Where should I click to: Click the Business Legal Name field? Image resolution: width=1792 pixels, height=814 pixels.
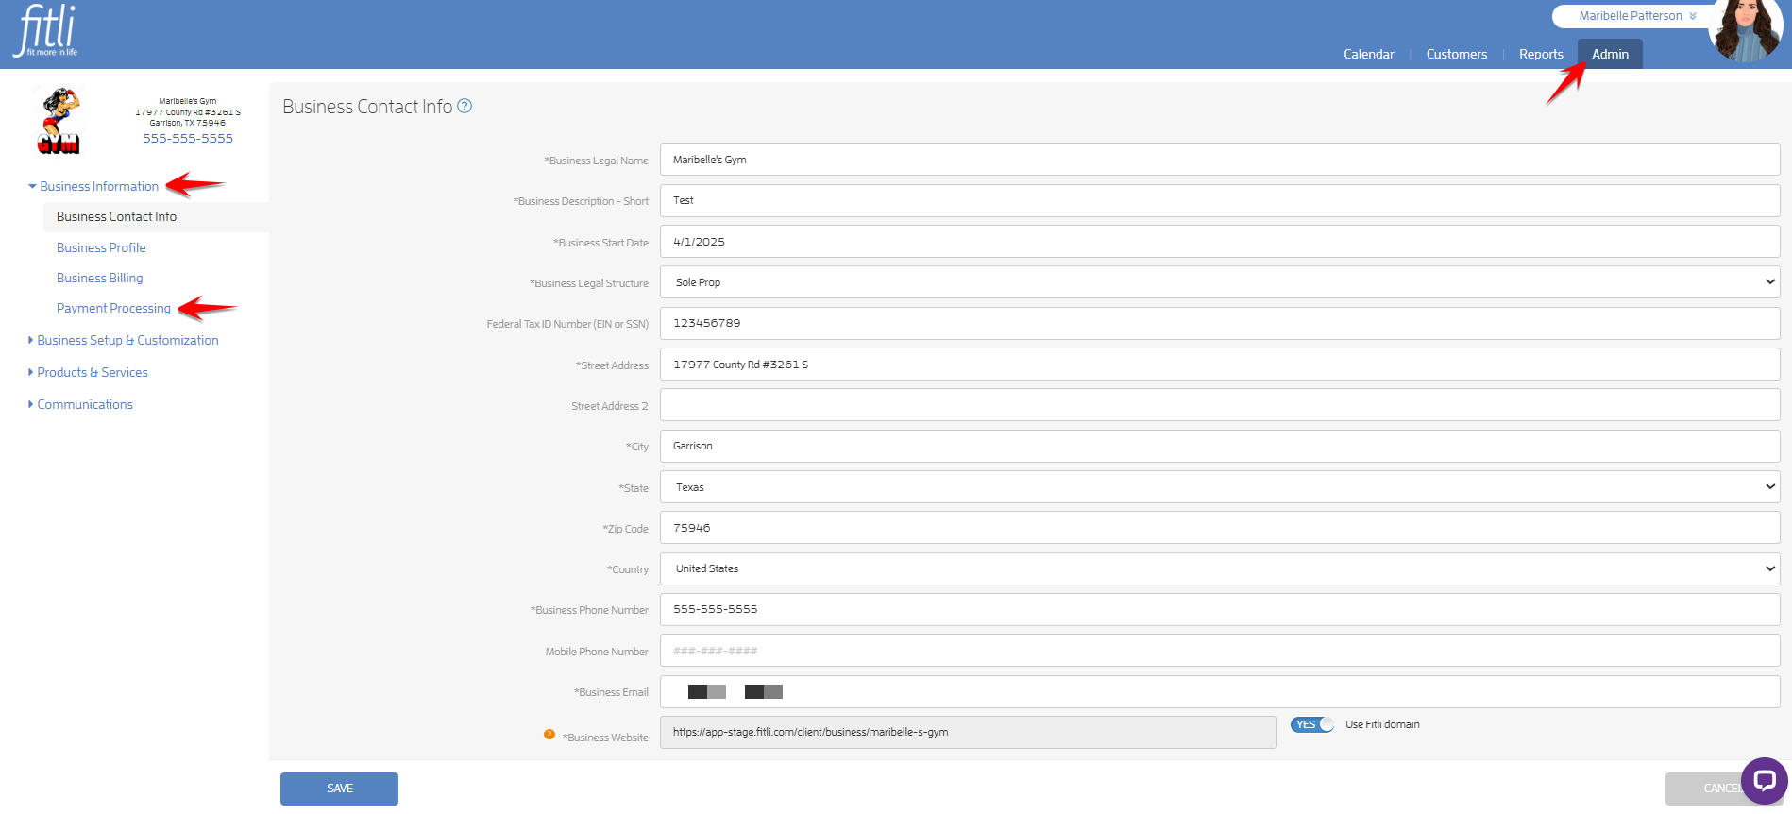pyautogui.click(x=1220, y=160)
